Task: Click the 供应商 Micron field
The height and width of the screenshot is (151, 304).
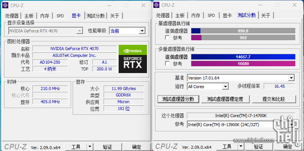Action: 124,102
